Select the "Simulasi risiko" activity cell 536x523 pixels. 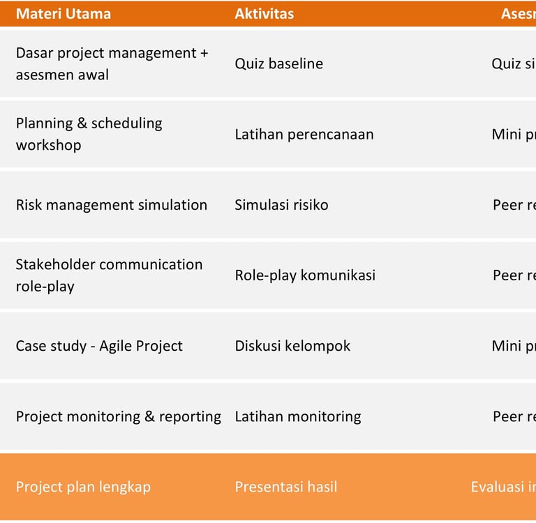coord(281,205)
